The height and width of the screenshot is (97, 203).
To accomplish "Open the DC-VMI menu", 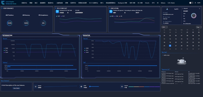I will point(140,3).
